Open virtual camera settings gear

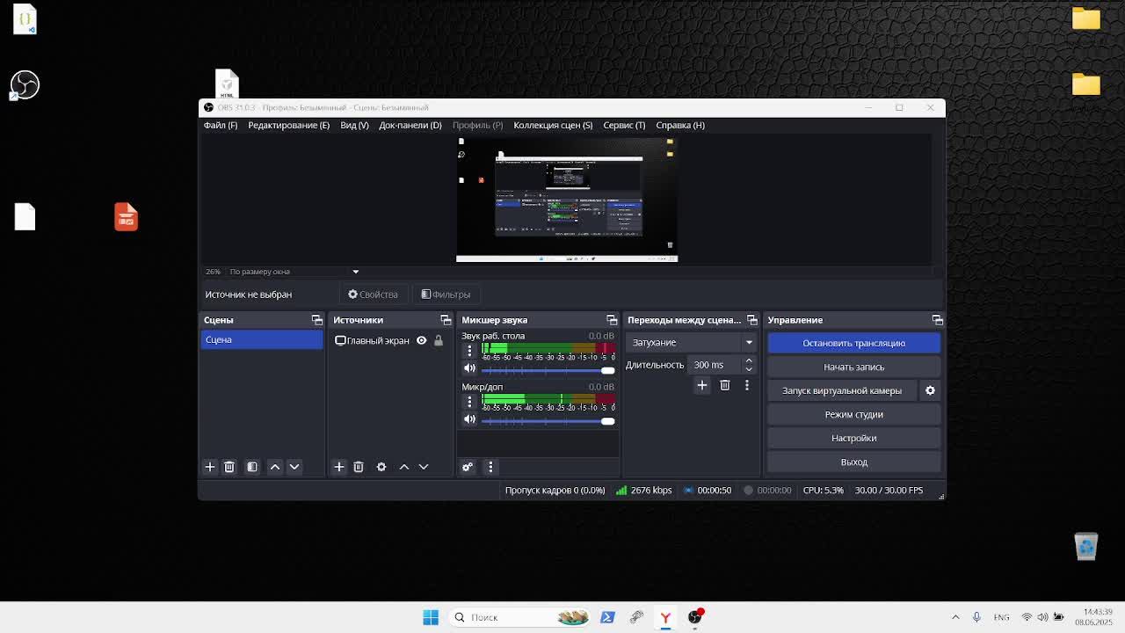click(930, 390)
